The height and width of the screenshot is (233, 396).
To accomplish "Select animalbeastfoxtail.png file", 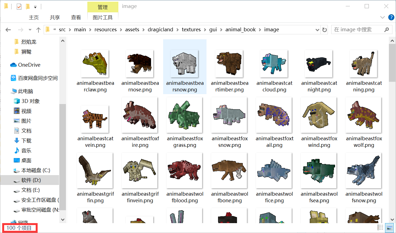I will pyautogui.click(x=274, y=123).
